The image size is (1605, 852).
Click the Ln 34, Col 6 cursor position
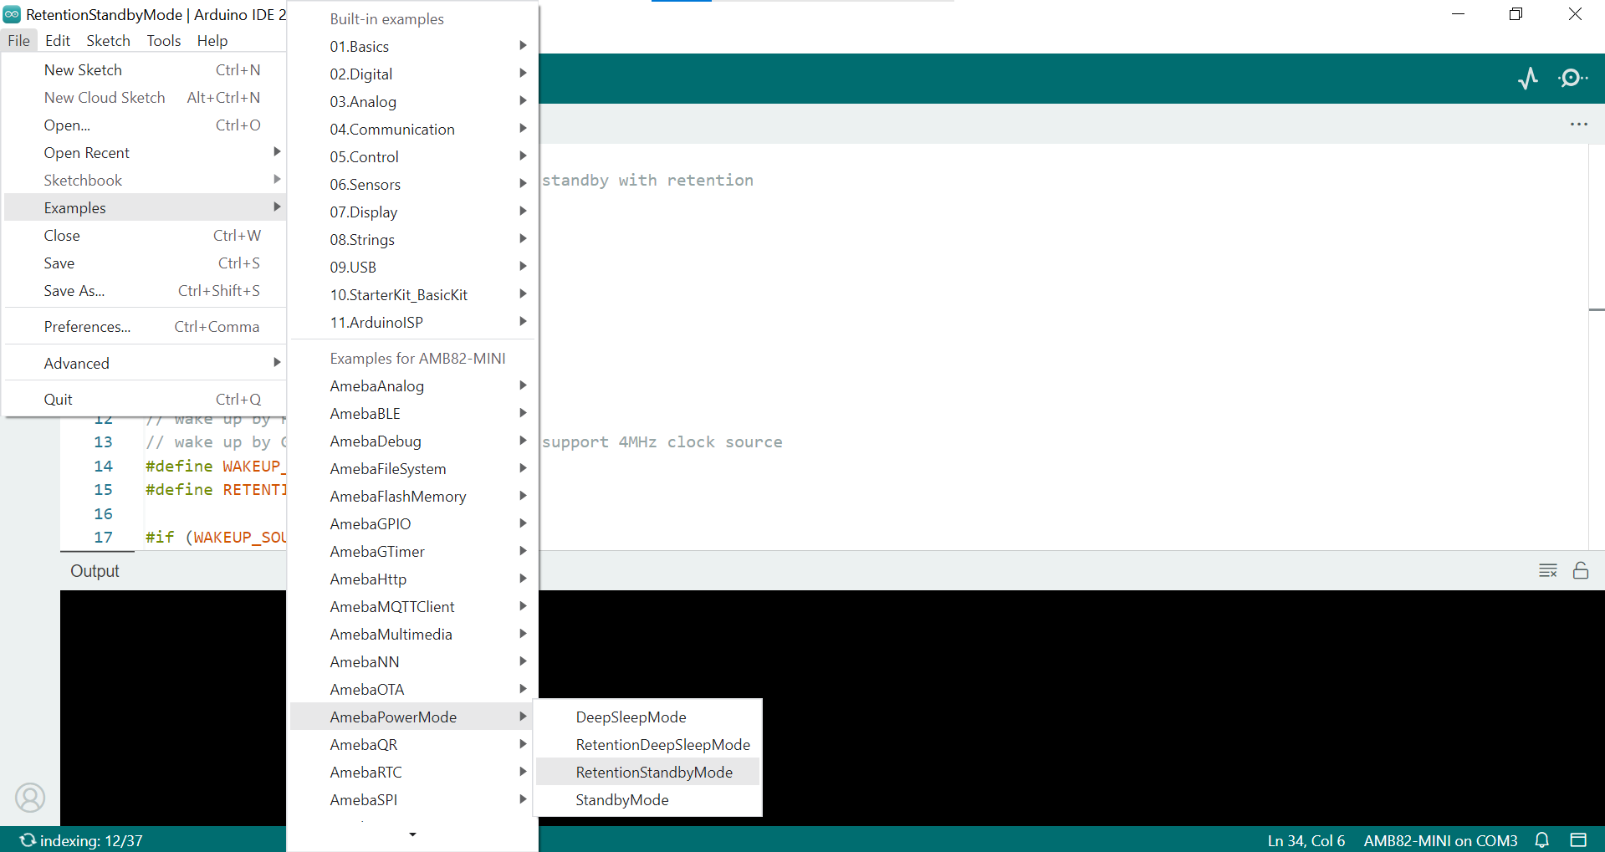point(1306,840)
